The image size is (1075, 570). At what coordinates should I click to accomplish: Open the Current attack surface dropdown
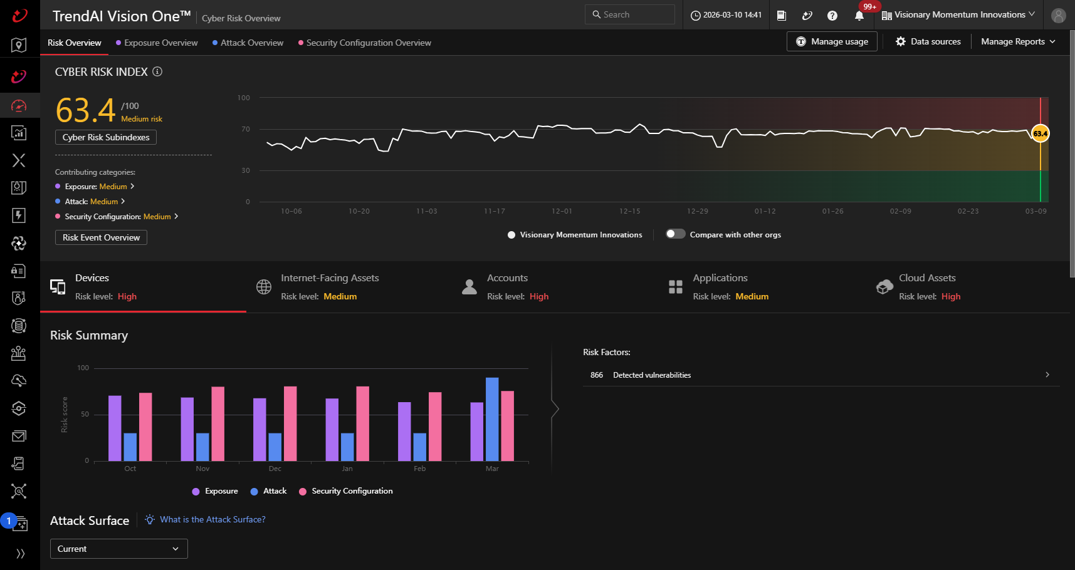(118, 549)
